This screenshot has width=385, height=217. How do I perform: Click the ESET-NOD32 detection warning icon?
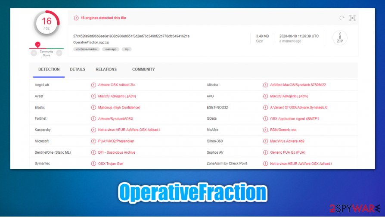(x=265, y=108)
